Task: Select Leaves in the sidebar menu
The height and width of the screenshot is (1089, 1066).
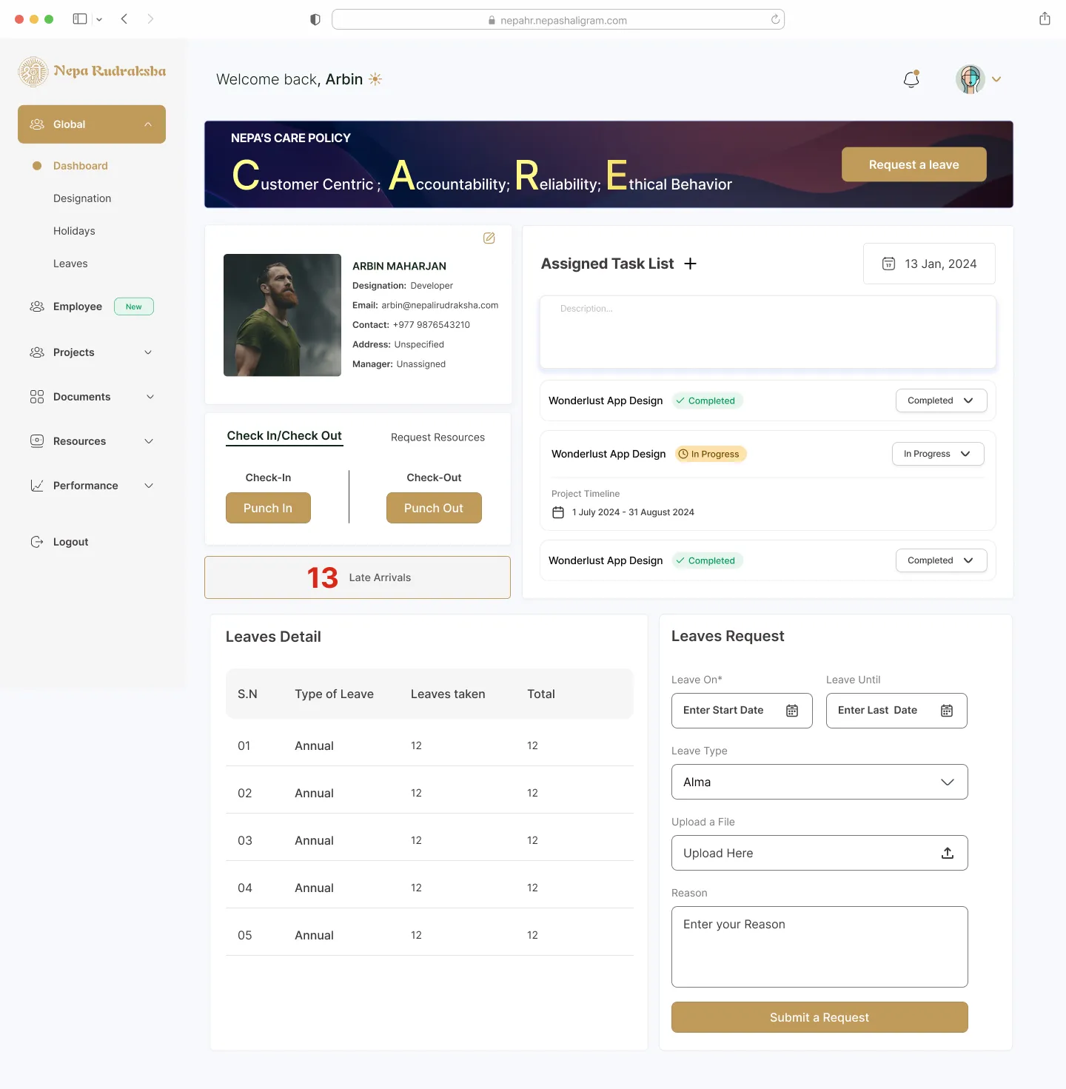Action: [x=70, y=263]
